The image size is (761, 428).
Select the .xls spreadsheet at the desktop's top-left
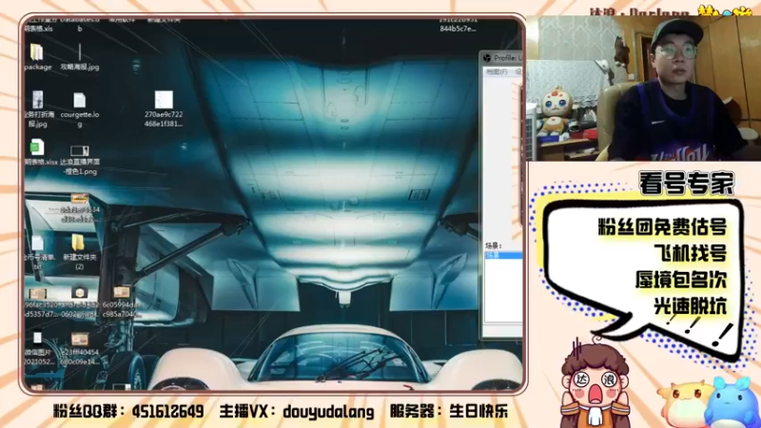[x=38, y=25]
